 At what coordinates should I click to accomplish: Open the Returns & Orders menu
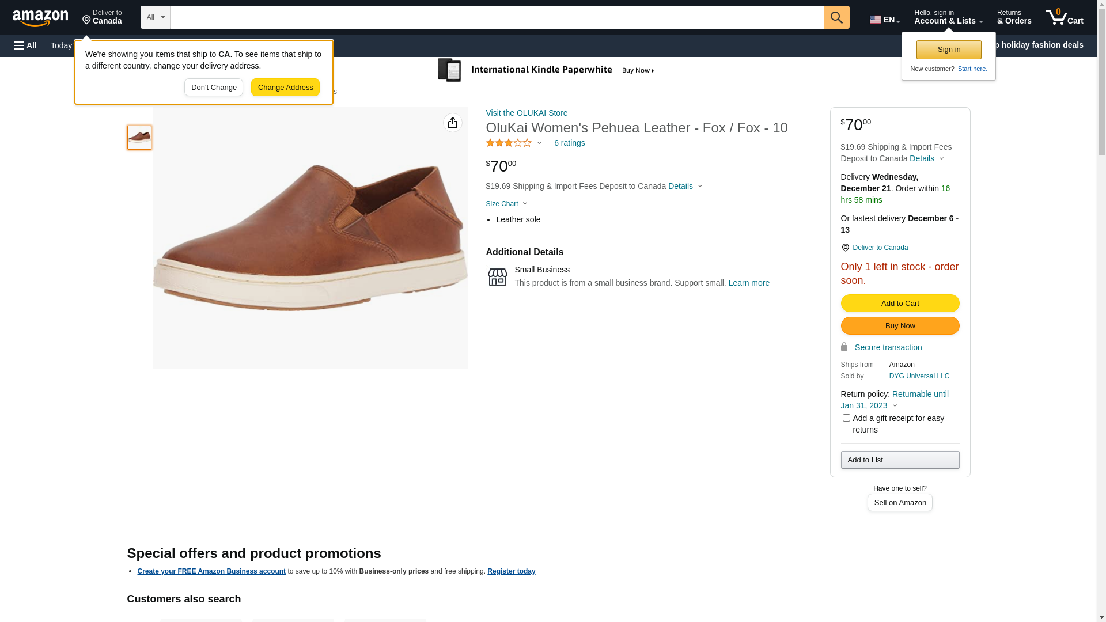pos(1013,17)
